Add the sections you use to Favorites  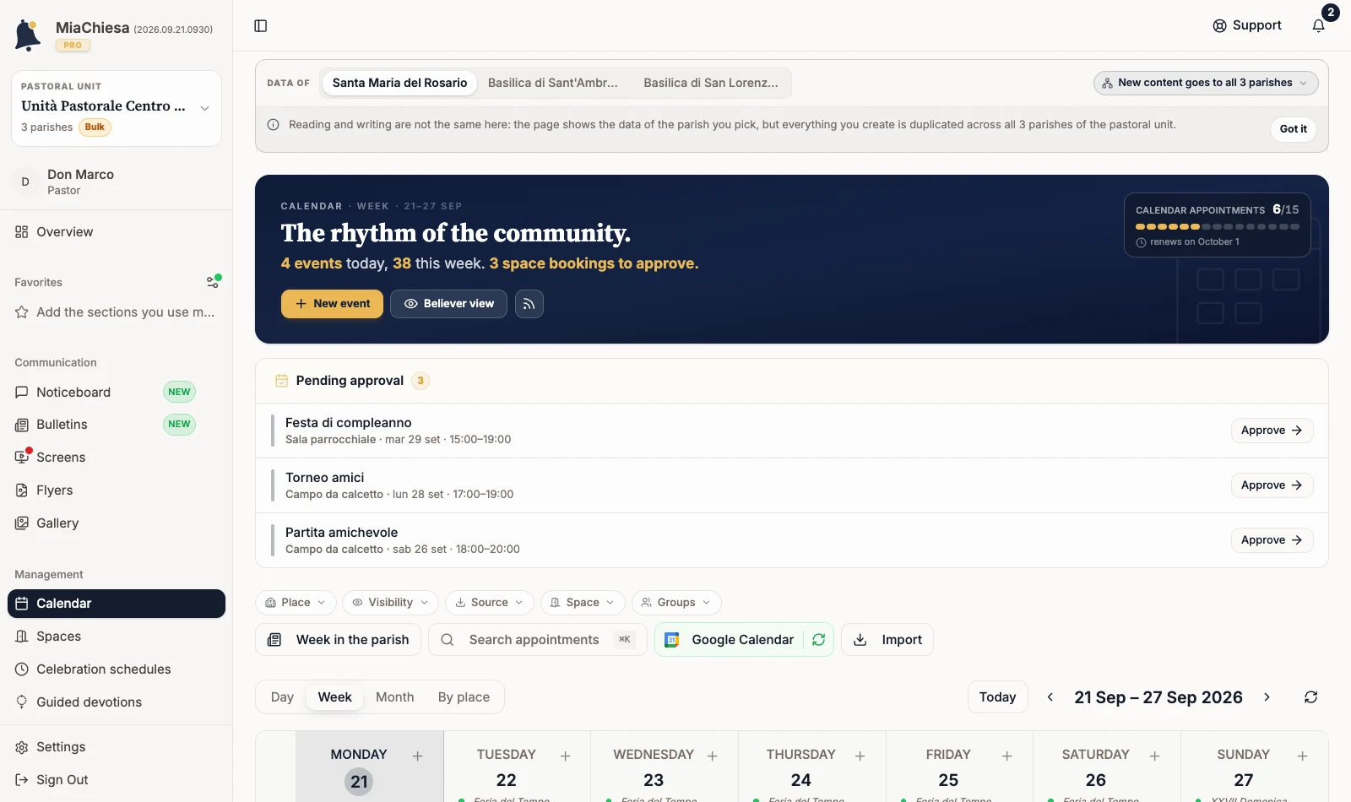[x=117, y=312]
